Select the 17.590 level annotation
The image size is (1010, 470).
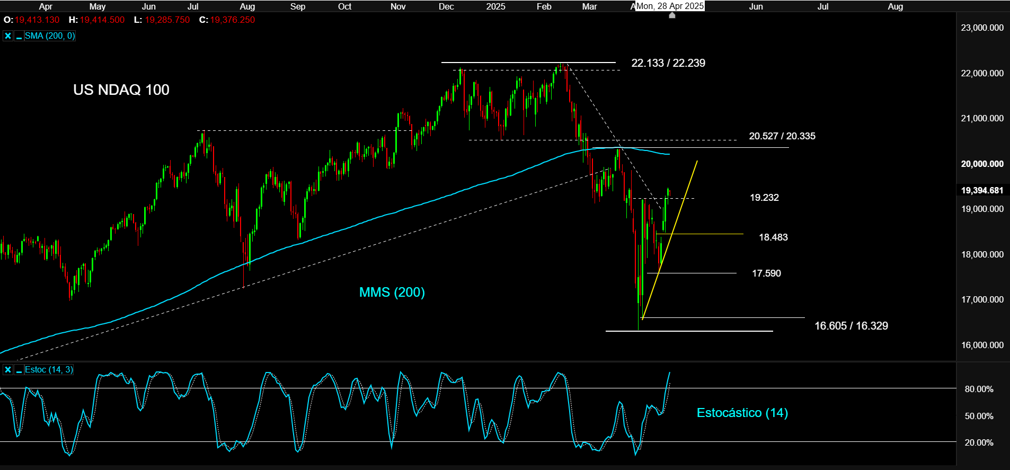tap(766, 273)
